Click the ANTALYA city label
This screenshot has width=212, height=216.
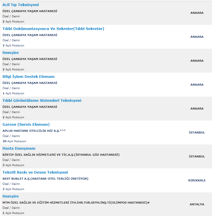tap(197, 204)
